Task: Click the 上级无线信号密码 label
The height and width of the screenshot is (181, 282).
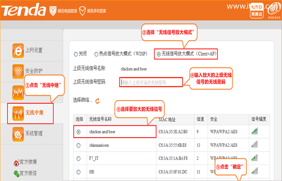Action: coord(89,82)
